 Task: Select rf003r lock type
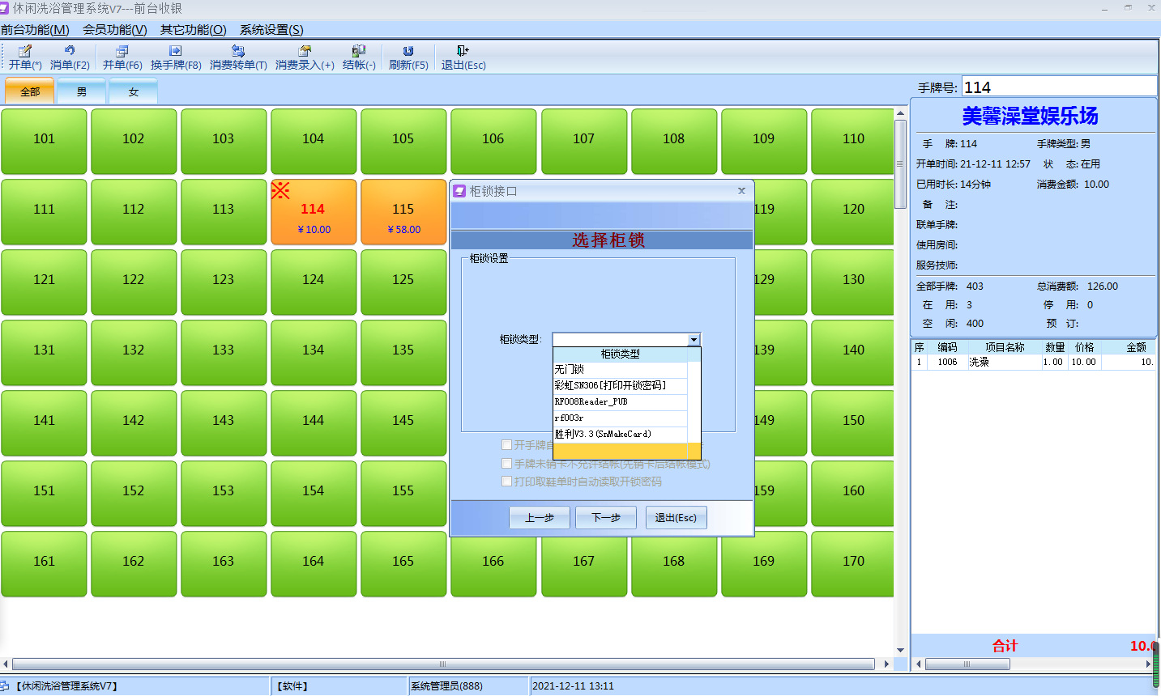coord(621,418)
